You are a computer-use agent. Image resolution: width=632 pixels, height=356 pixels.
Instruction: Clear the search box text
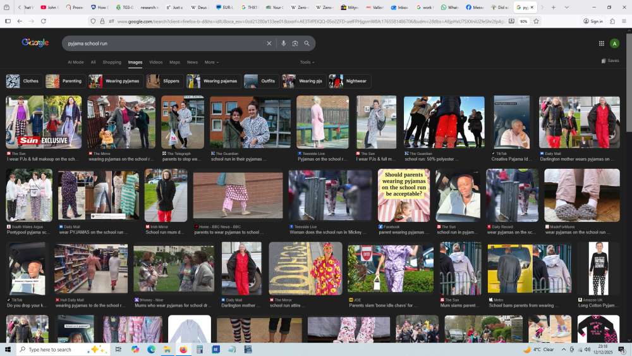pos(269,44)
